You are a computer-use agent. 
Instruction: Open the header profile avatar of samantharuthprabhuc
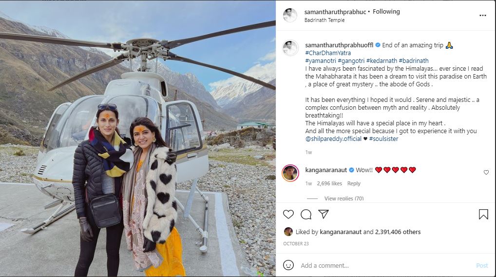pyautogui.click(x=290, y=15)
